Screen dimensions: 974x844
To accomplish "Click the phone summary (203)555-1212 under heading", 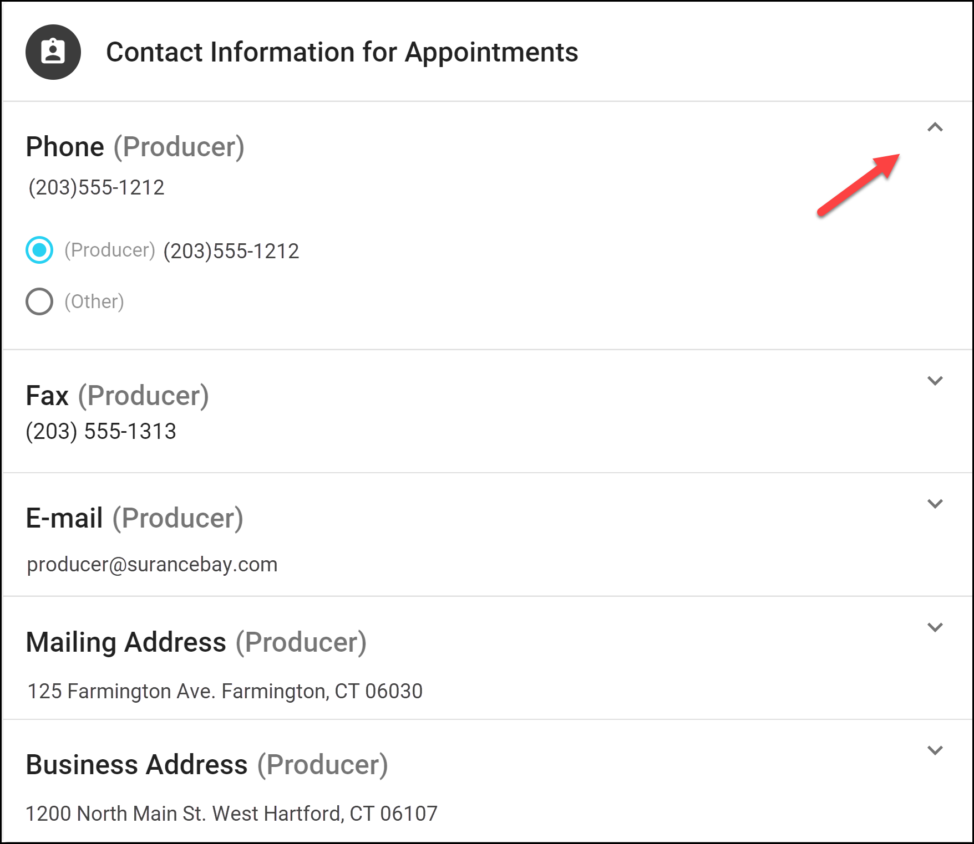I will point(97,187).
